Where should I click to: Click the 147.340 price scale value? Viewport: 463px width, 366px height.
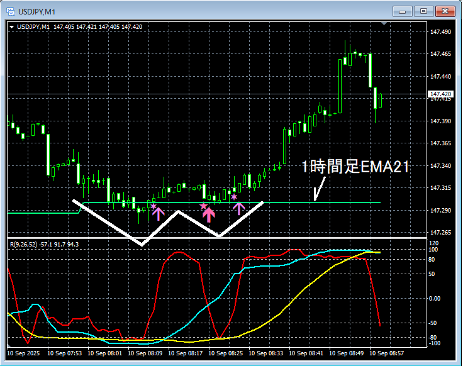coord(440,166)
